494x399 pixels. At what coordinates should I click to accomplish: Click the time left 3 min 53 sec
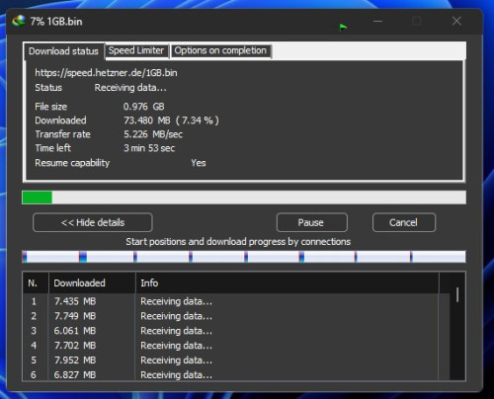coord(149,148)
